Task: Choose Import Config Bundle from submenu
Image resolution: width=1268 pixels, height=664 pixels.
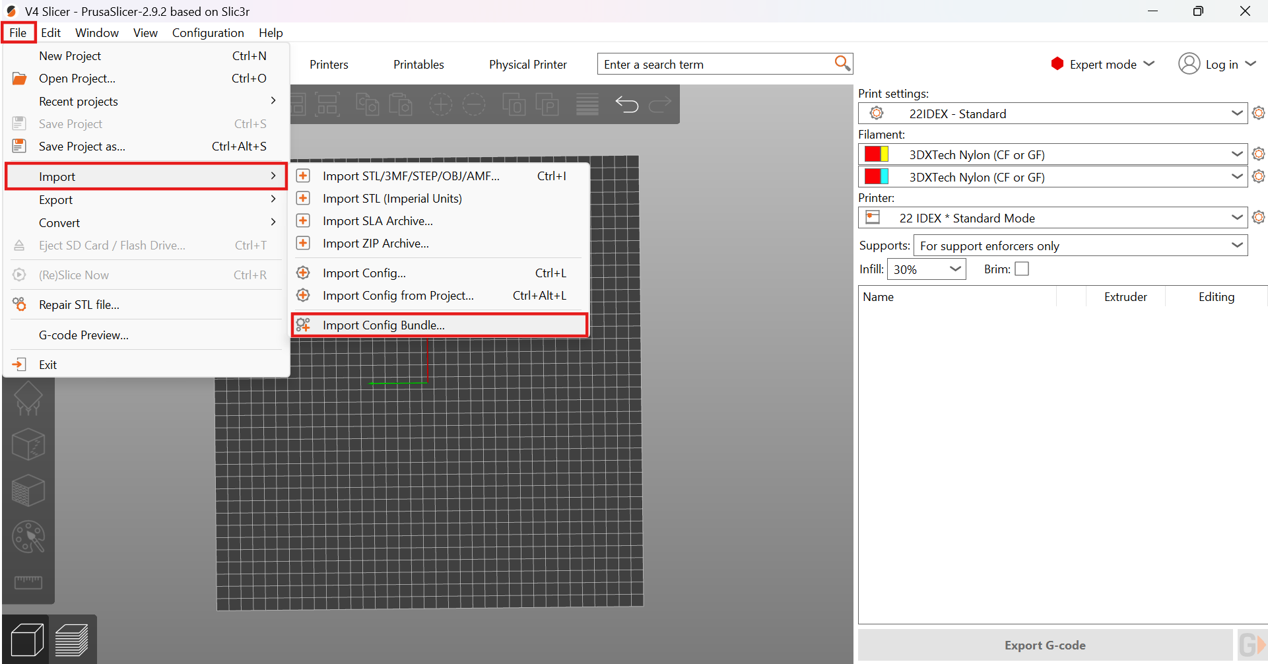Action: coord(440,325)
